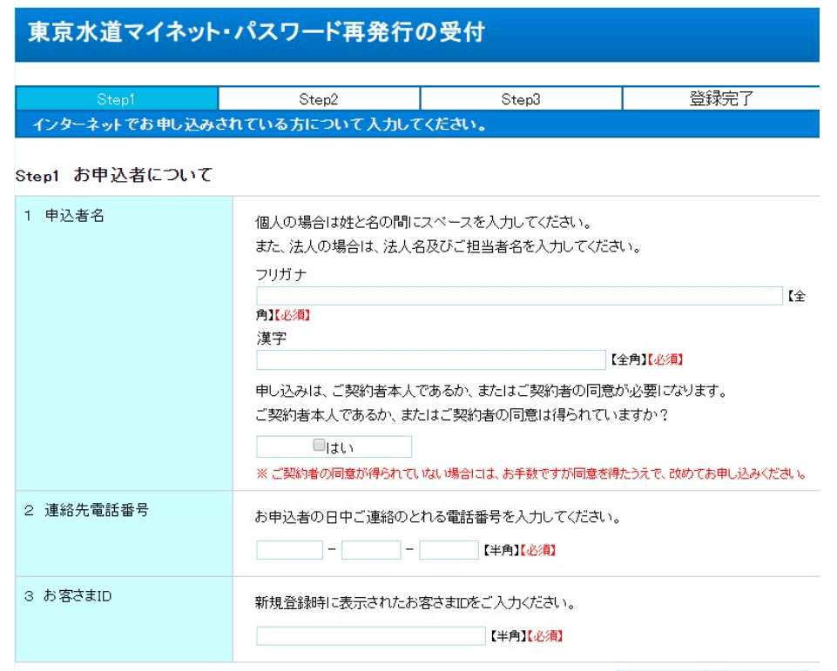Image resolution: width=837 pixels, height=671 pixels.
Task: Select the Step1 tab
Action: [117, 98]
